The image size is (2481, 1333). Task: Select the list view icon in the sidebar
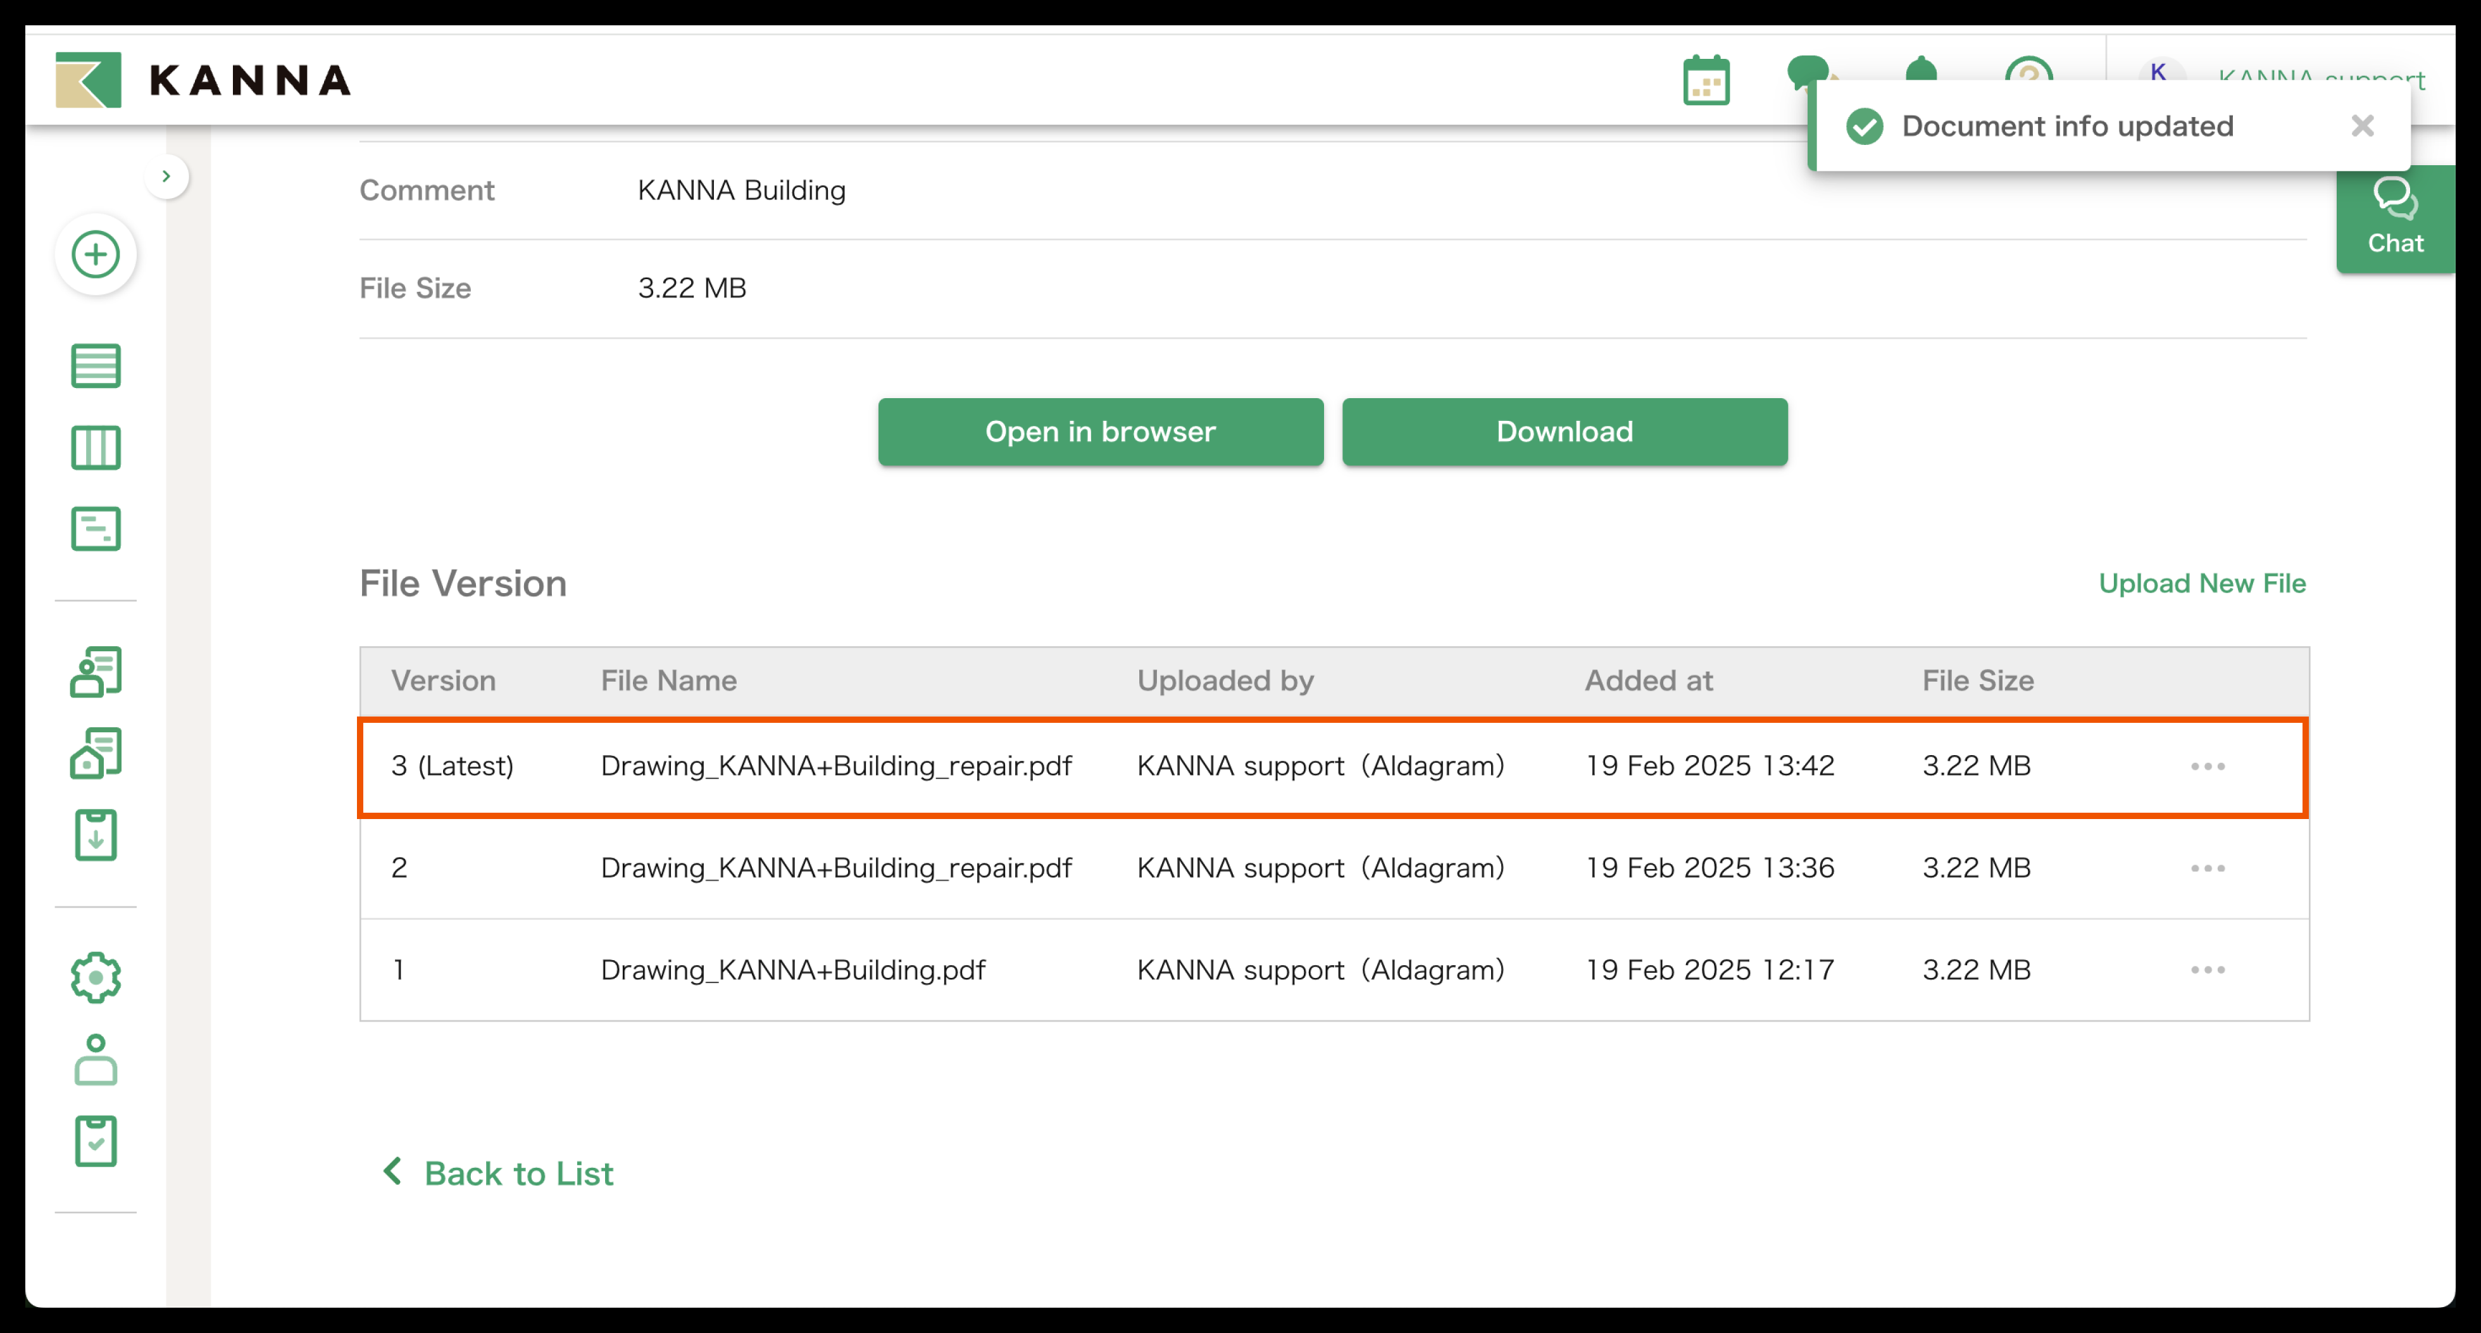[x=96, y=366]
